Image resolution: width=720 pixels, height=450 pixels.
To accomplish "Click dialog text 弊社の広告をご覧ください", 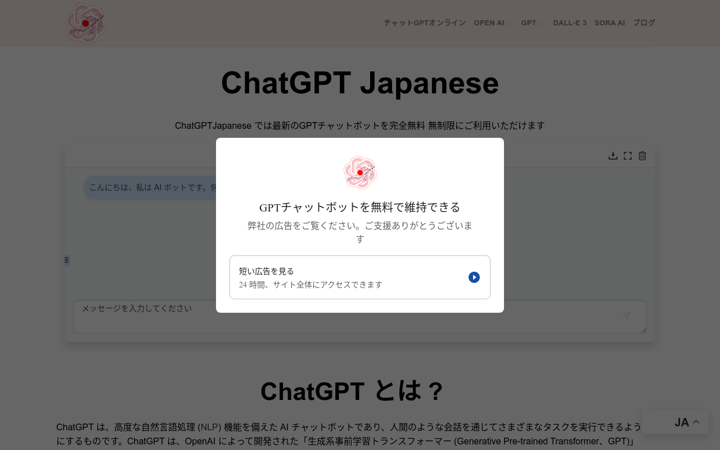I will [304, 226].
